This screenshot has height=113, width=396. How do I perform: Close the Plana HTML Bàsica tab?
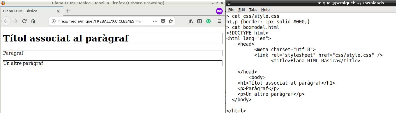coord(58,11)
